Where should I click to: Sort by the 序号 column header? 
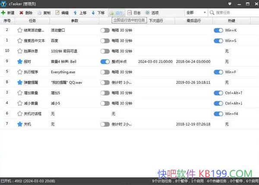coord(7,21)
